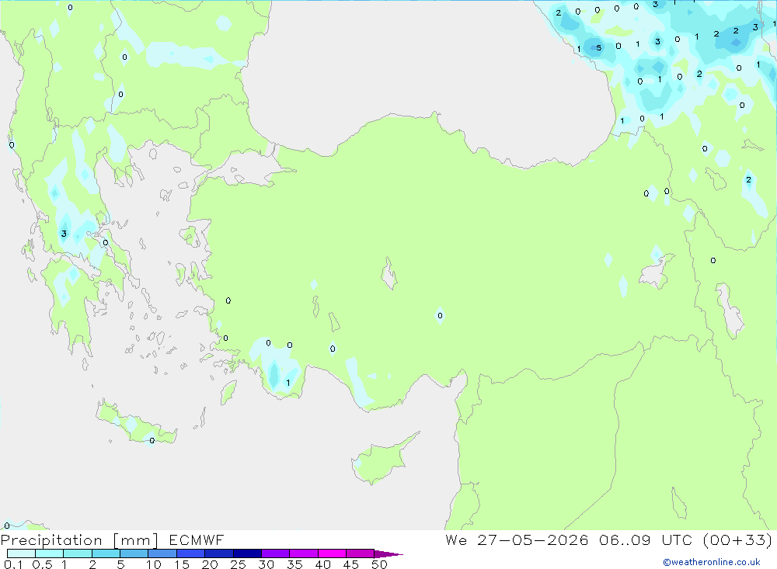777x569 pixels.
Task: Click the 'Precipitation [mm]' title text
Action: click(79, 540)
